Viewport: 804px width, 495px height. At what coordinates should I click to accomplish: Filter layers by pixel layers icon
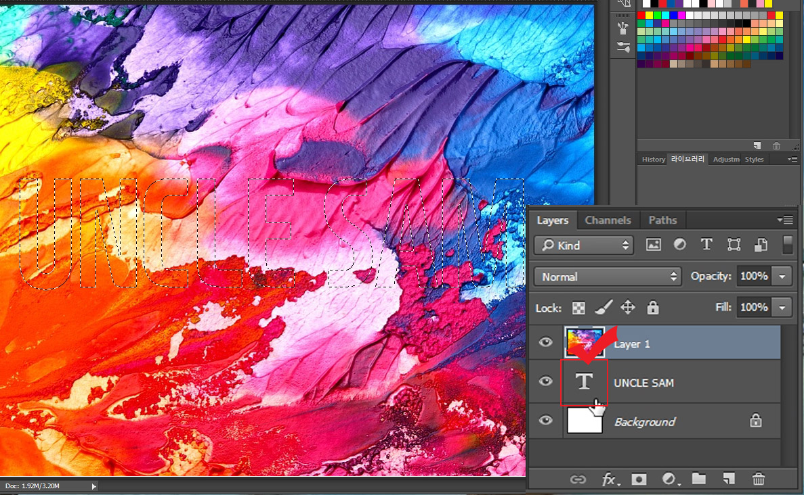(x=653, y=245)
